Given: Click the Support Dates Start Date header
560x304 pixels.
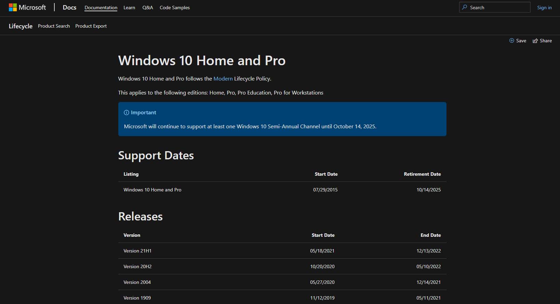Looking at the screenshot, I should (326, 174).
